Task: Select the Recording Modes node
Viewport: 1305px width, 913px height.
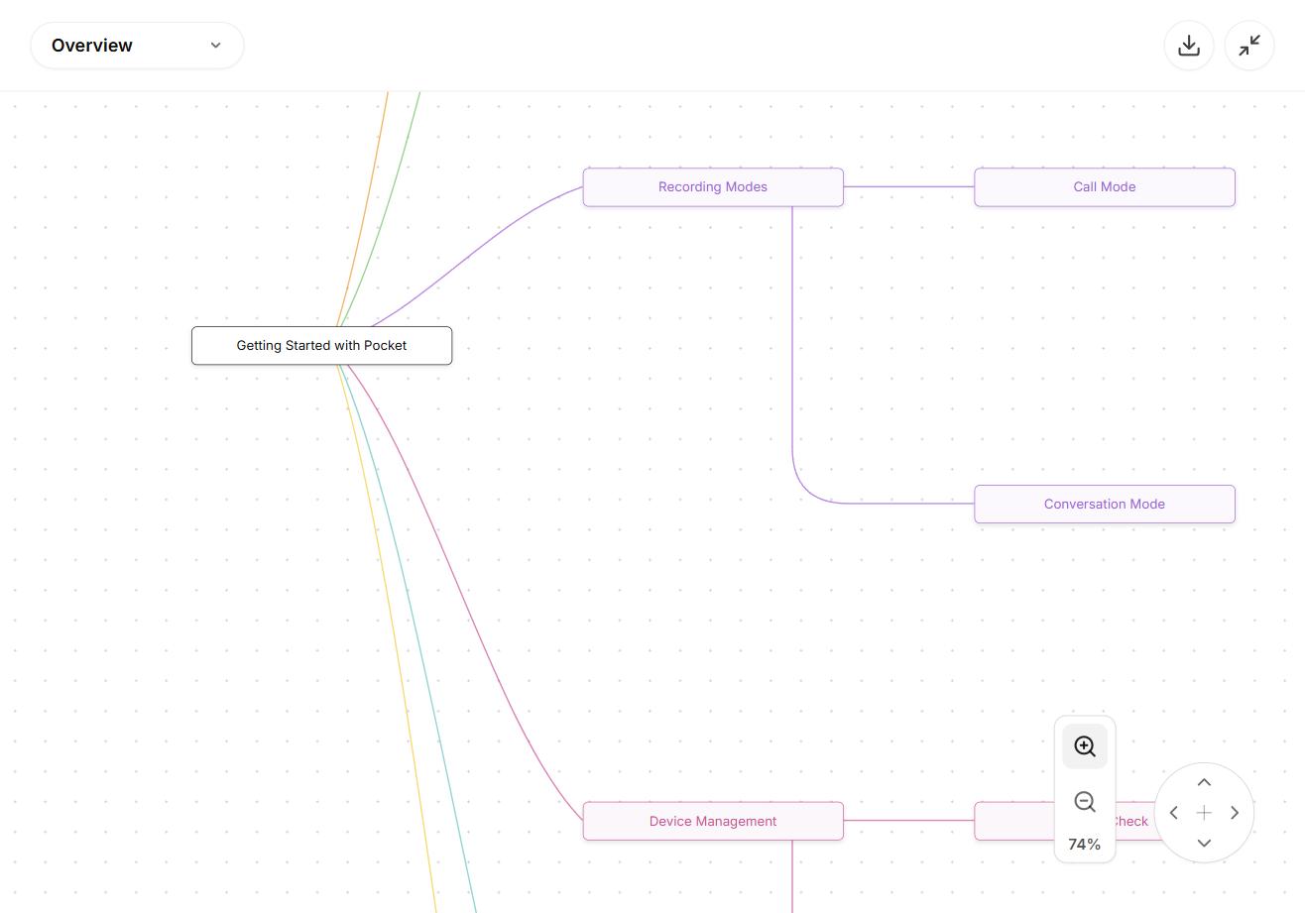Action: pyautogui.click(x=713, y=187)
